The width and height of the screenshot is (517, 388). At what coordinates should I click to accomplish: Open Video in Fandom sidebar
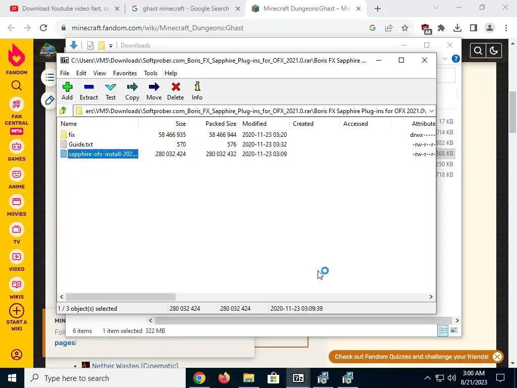pos(17,261)
